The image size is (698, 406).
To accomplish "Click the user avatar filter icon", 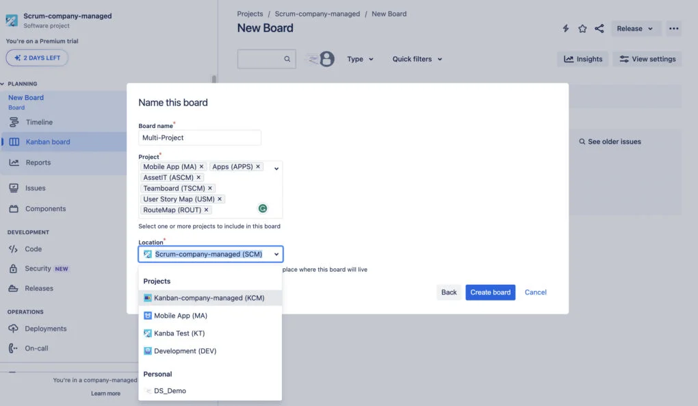I will (x=326, y=59).
